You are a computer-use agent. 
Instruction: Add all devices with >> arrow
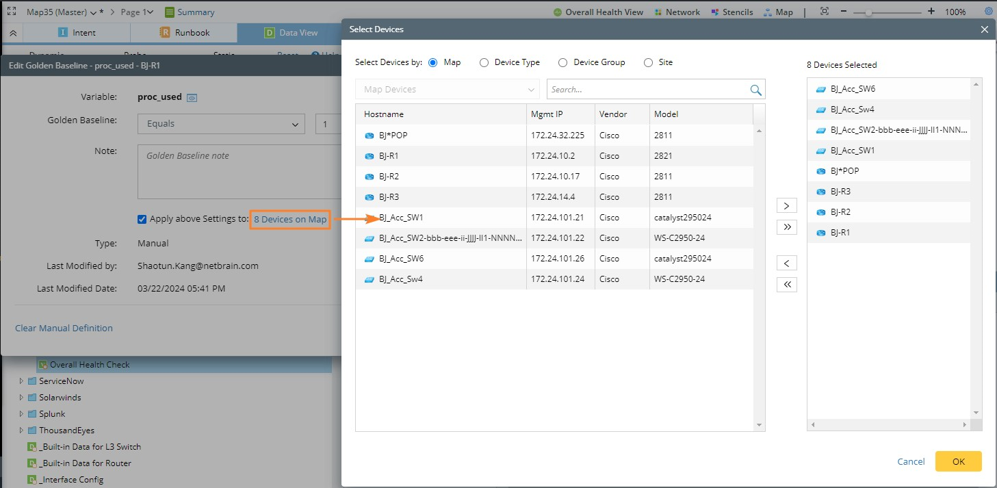coord(786,227)
